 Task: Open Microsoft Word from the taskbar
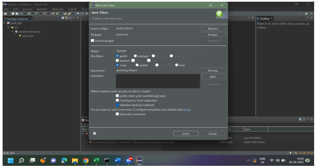118,161
